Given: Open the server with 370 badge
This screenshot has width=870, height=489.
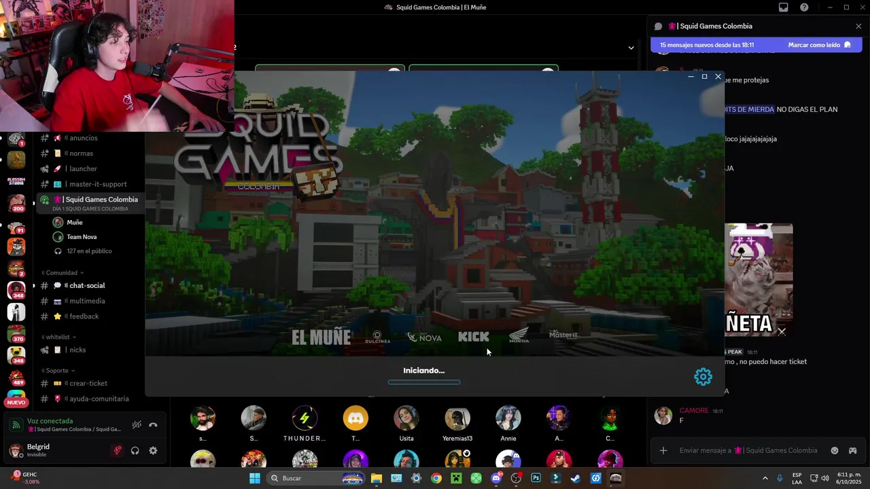Looking at the screenshot, I should pos(16,334).
